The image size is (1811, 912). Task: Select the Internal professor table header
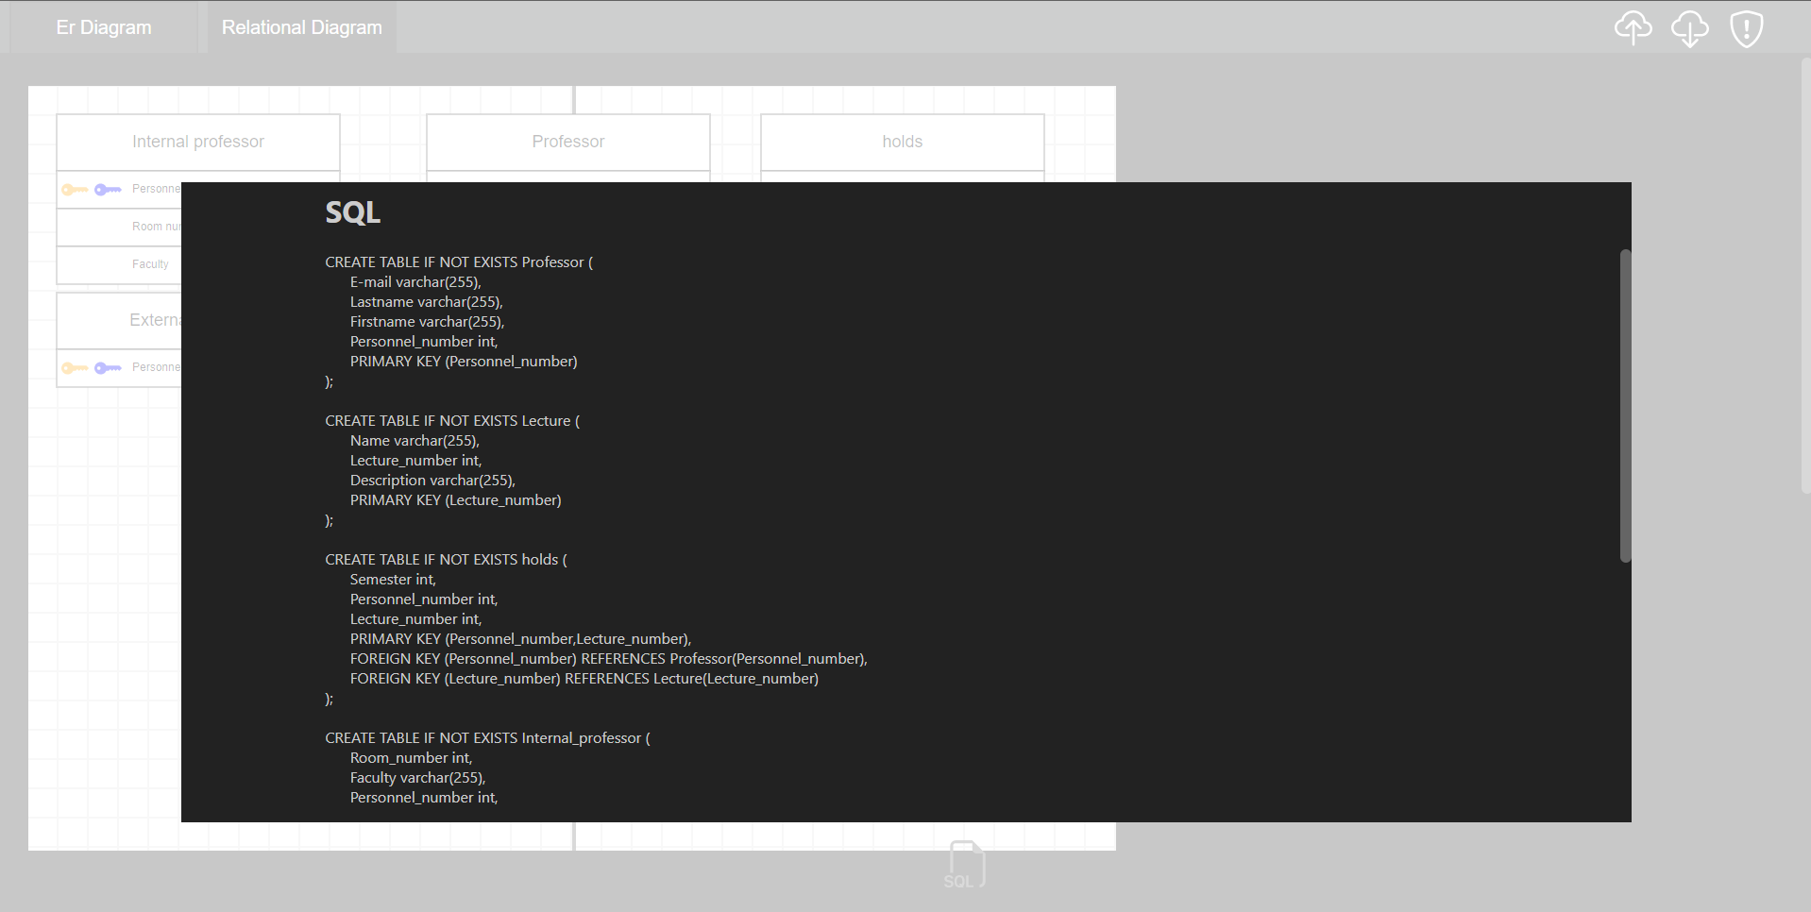pyautogui.click(x=197, y=142)
